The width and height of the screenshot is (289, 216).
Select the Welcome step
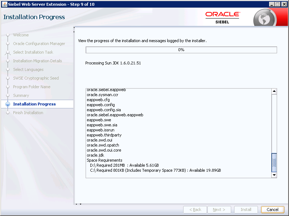(x=21, y=35)
